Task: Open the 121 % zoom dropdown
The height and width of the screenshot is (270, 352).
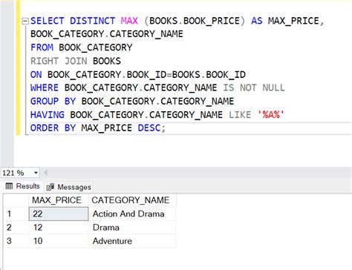Action: (x=36, y=173)
